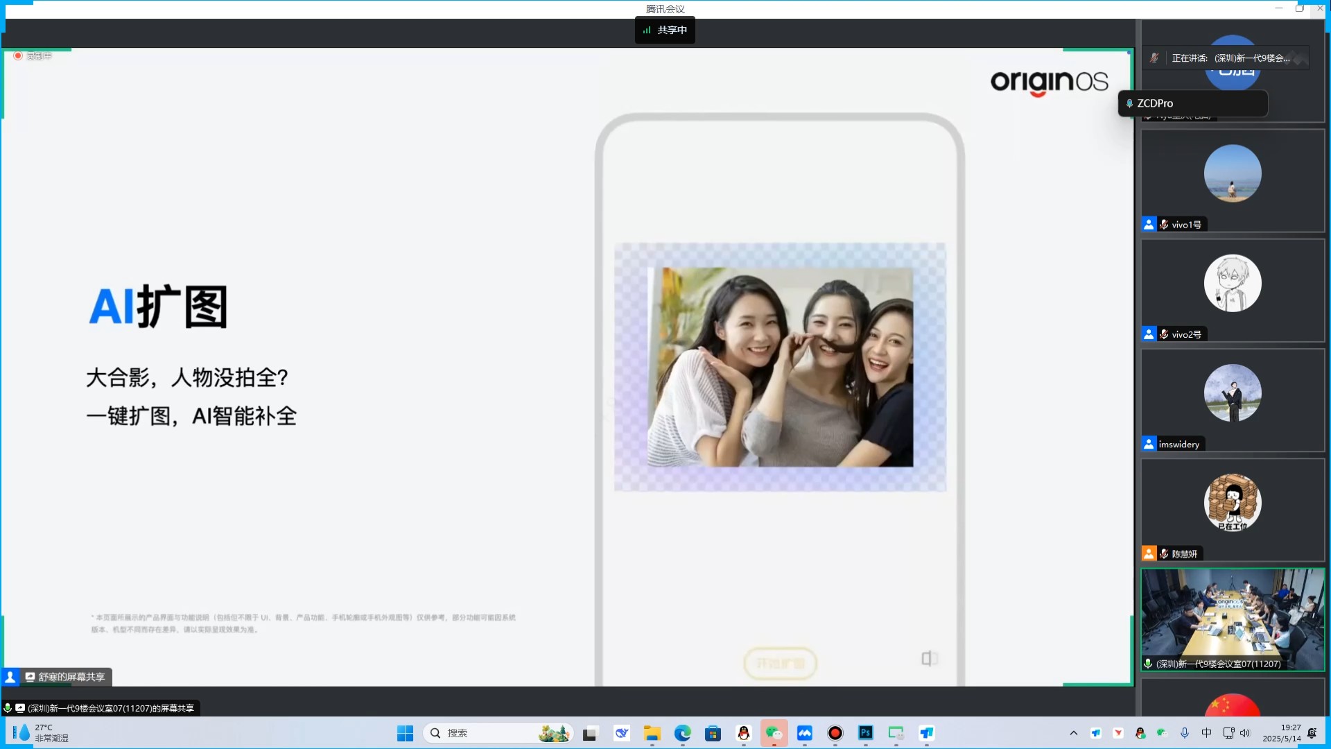Select the vivo1号 participant avatar

1233,173
